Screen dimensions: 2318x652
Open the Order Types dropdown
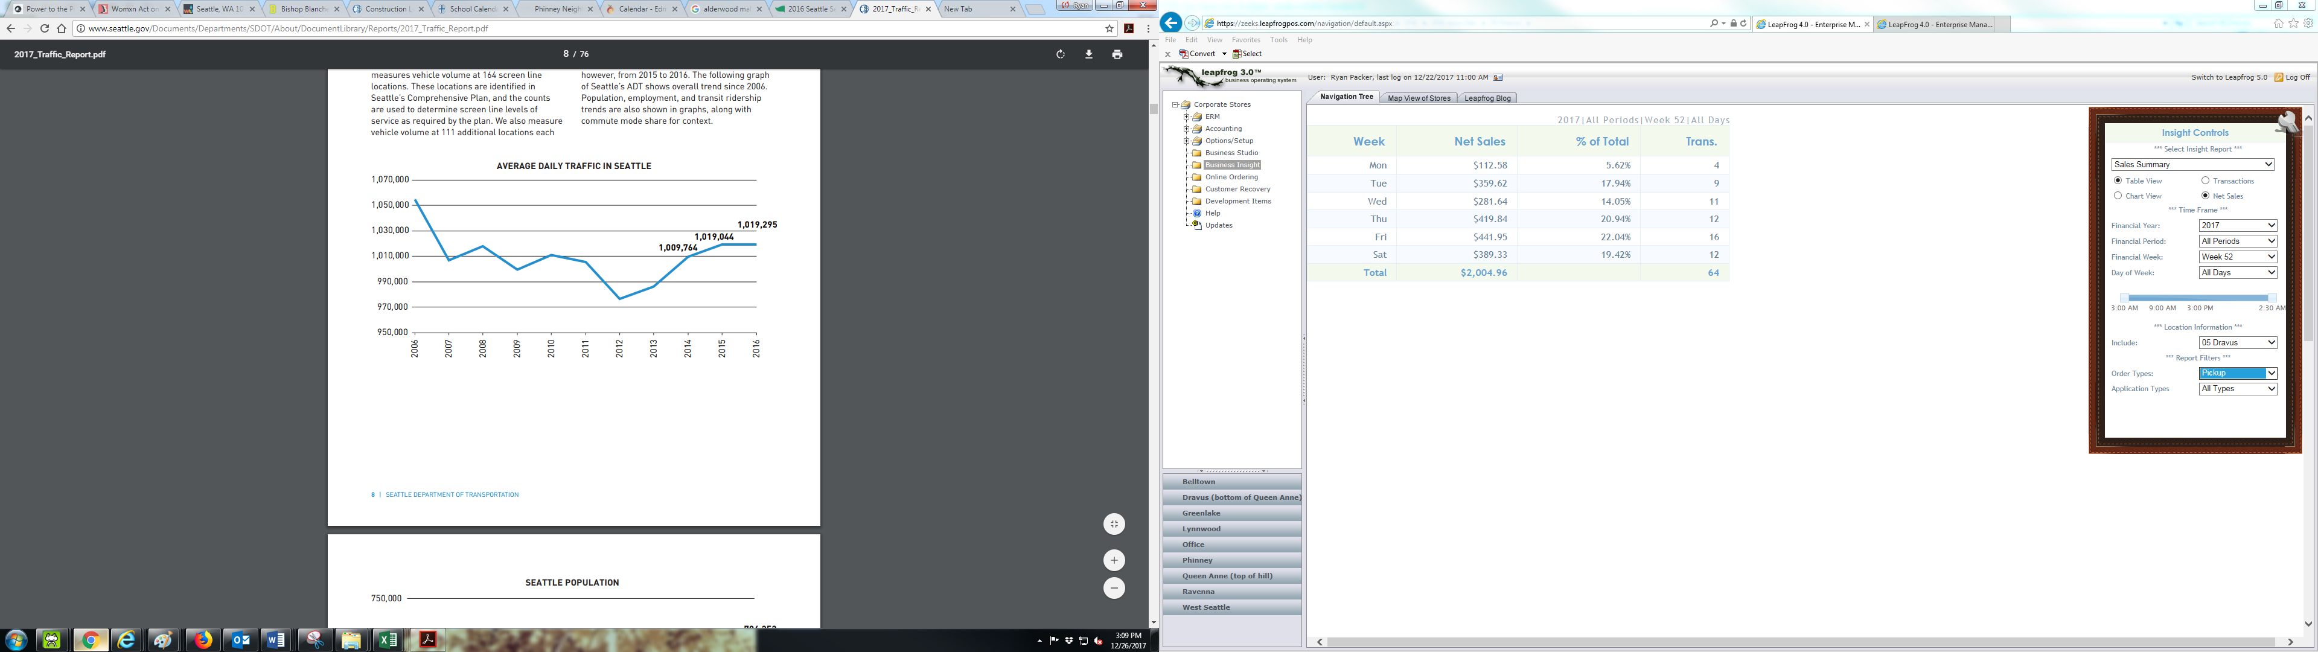pos(2237,373)
